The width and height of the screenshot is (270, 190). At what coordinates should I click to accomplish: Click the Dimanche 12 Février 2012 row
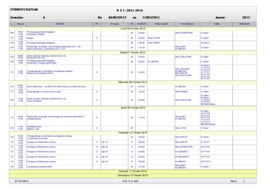pyautogui.click(x=133, y=176)
